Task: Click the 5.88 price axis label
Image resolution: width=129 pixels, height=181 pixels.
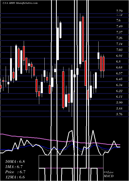Action: (x=119, y=108)
